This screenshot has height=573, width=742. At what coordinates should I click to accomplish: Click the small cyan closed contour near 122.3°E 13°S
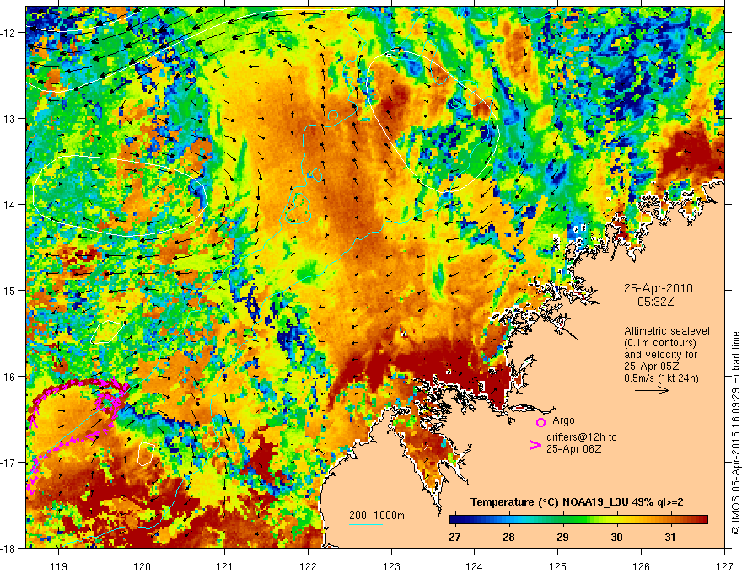(x=333, y=115)
